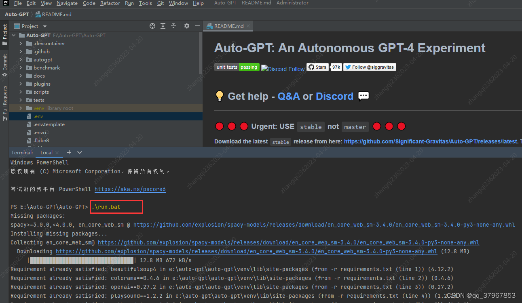522x303 pixels.
Task: Click the GitHub Stars badge
Action: point(317,67)
